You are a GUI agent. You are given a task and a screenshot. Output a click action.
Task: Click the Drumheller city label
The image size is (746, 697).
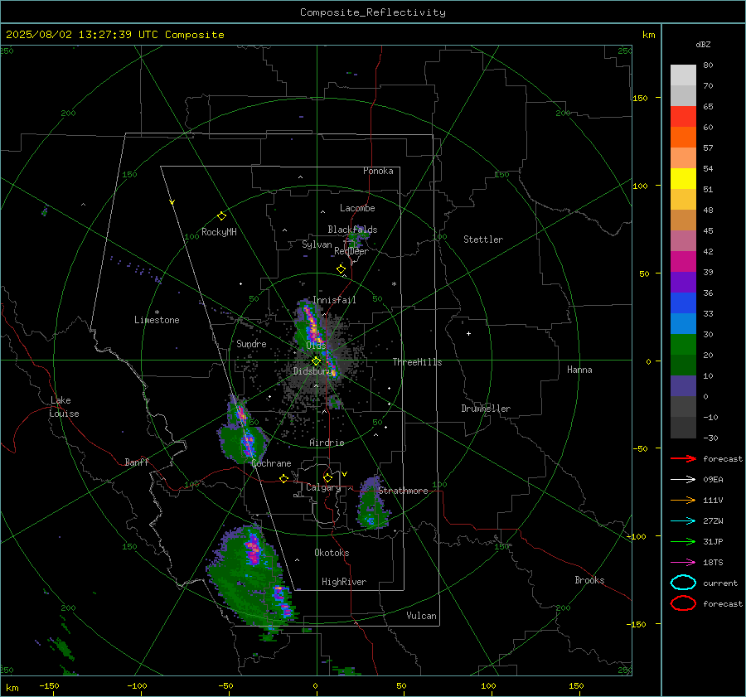[486, 409]
